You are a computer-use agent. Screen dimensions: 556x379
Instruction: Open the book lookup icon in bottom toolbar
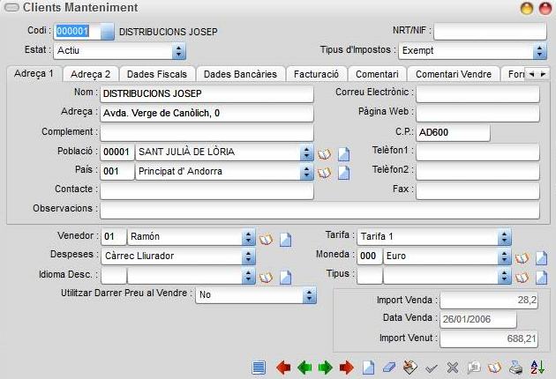pos(494,368)
